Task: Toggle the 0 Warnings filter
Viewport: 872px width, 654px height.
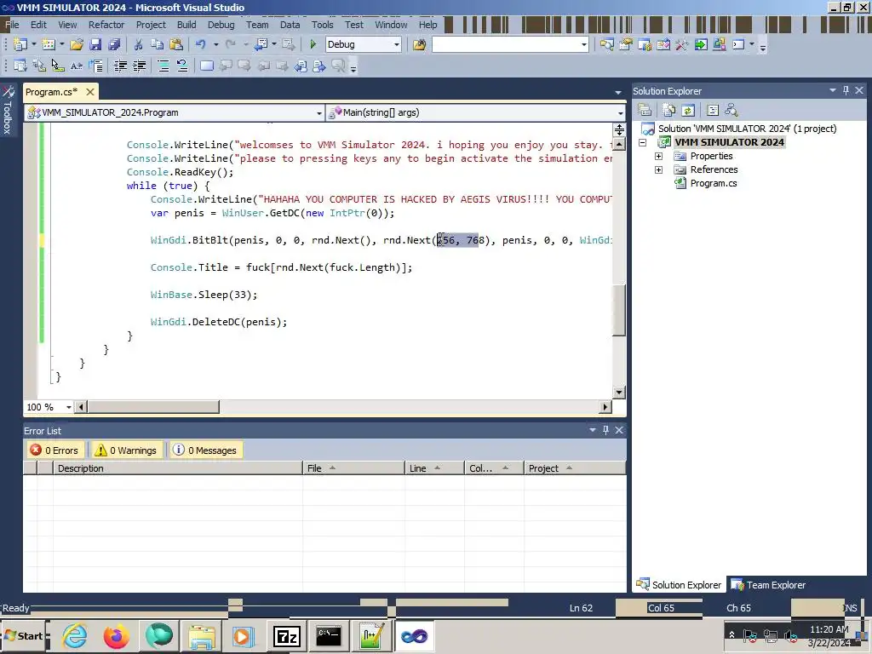Action: [126, 450]
